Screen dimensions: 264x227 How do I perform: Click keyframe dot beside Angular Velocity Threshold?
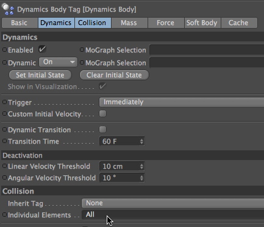click(x=4, y=178)
